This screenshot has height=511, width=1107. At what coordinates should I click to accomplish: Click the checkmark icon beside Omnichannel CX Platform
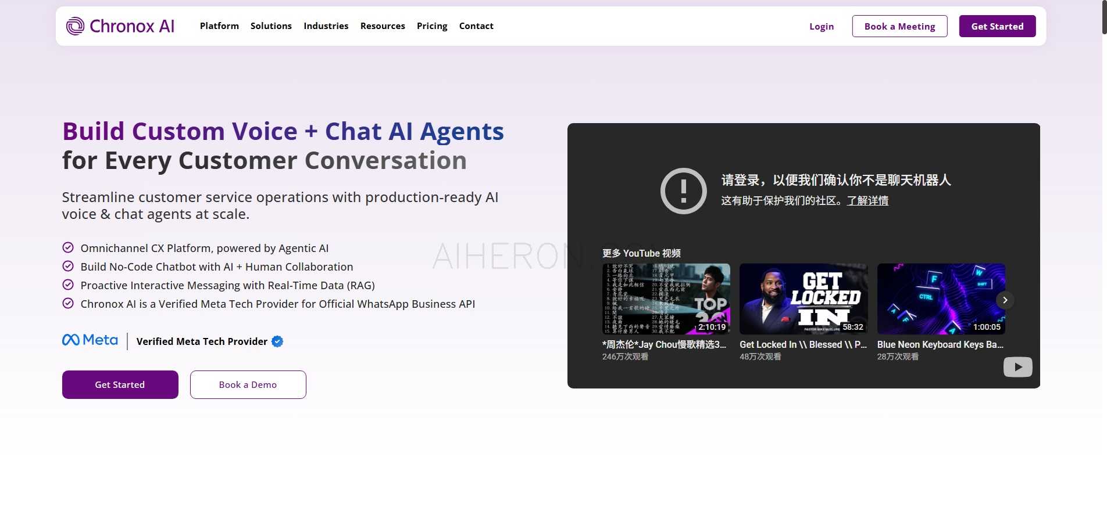68,248
